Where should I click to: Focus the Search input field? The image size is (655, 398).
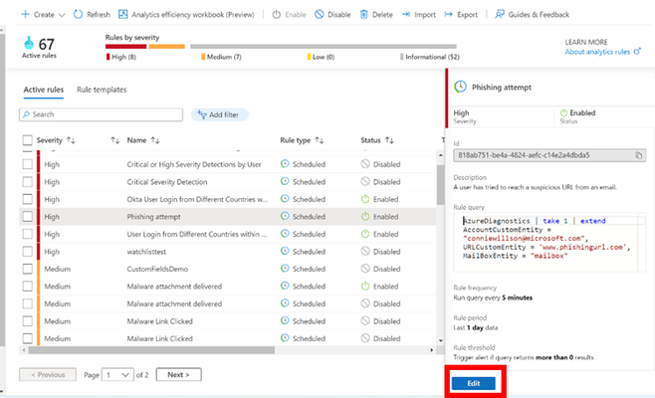click(x=101, y=114)
